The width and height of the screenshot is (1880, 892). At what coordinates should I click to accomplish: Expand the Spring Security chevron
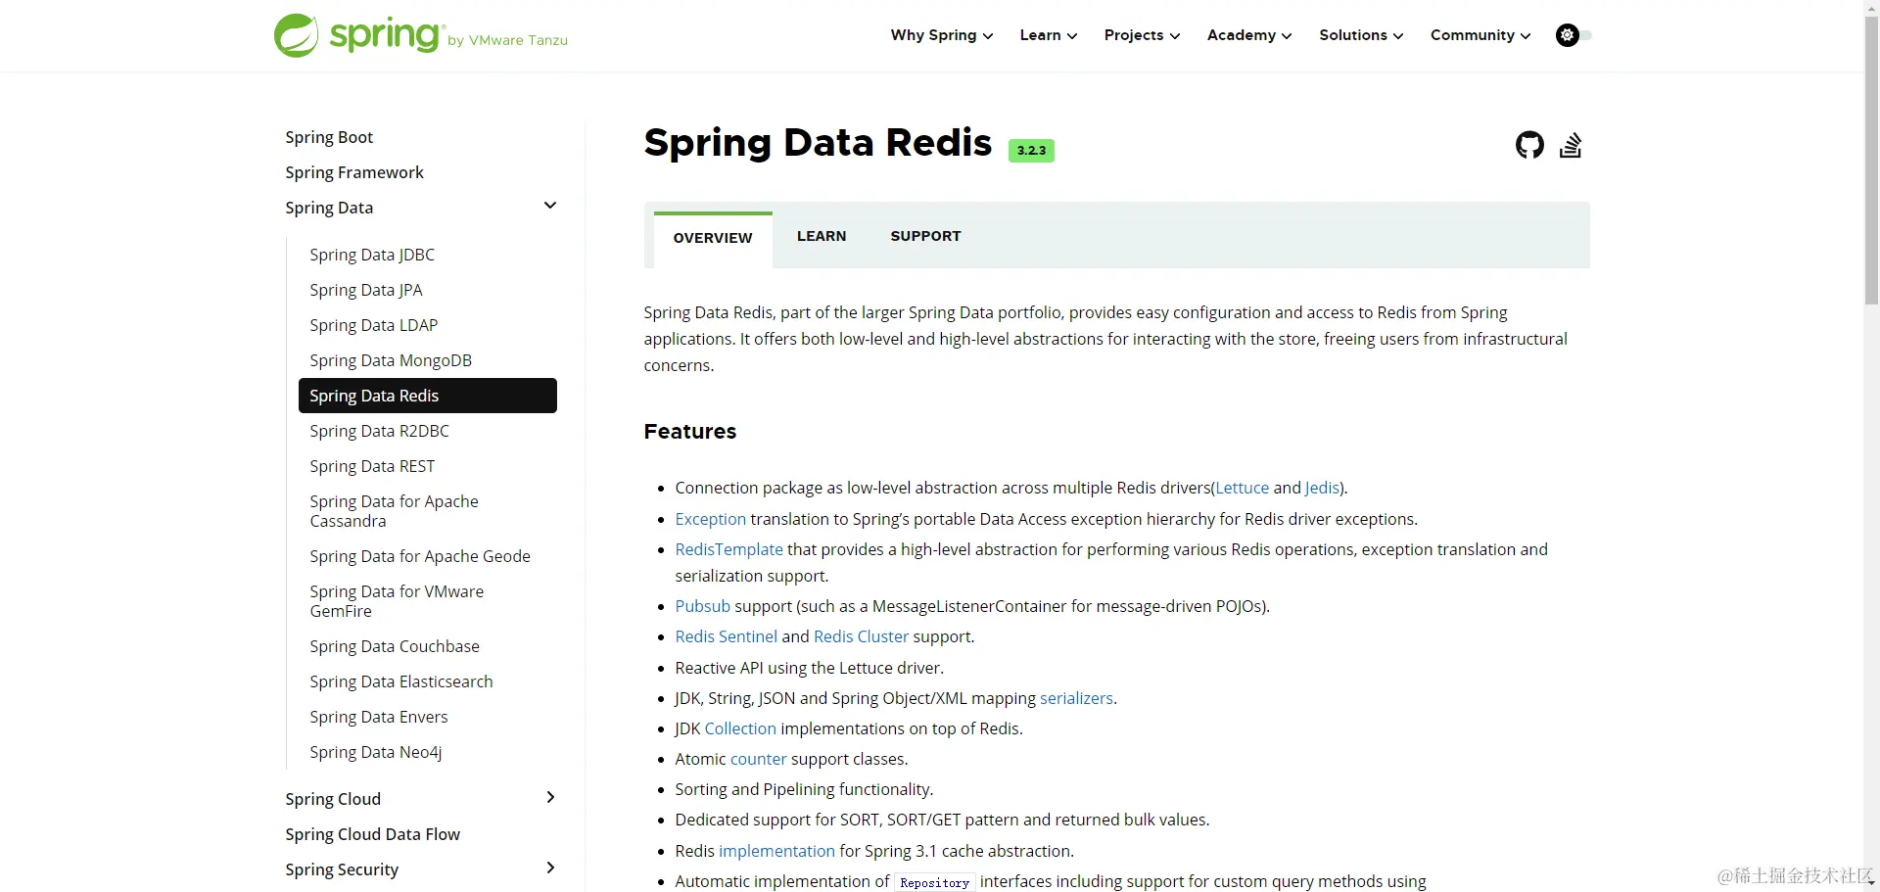(550, 868)
